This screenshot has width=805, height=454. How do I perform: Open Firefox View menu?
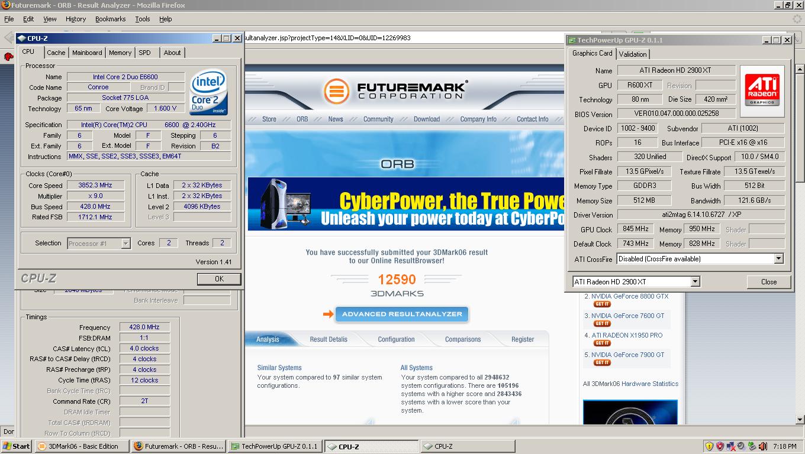[x=50, y=19]
